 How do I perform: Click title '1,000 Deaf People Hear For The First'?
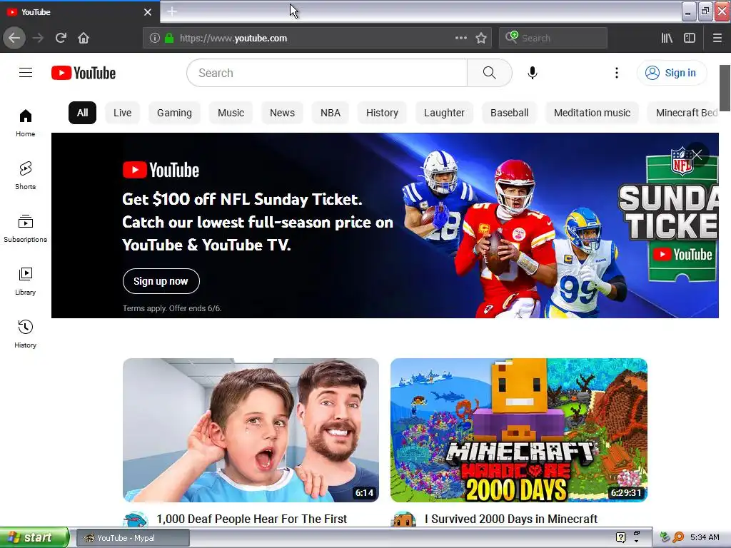[252, 519]
